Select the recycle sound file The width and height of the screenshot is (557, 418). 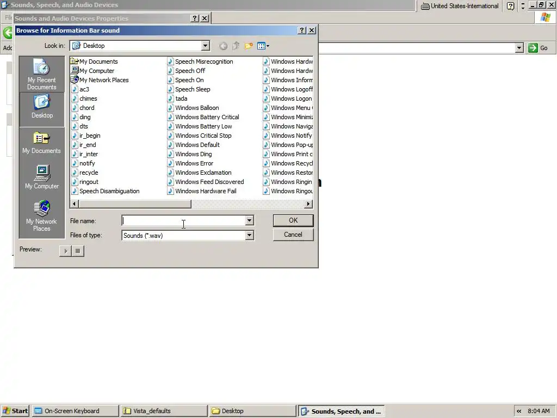(x=84, y=173)
